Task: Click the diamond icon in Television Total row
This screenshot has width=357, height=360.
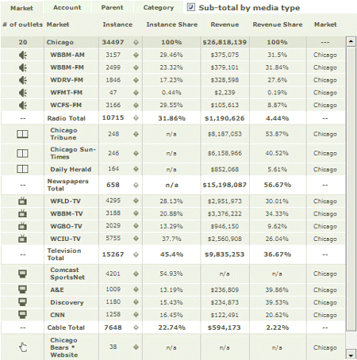Action: [136, 255]
